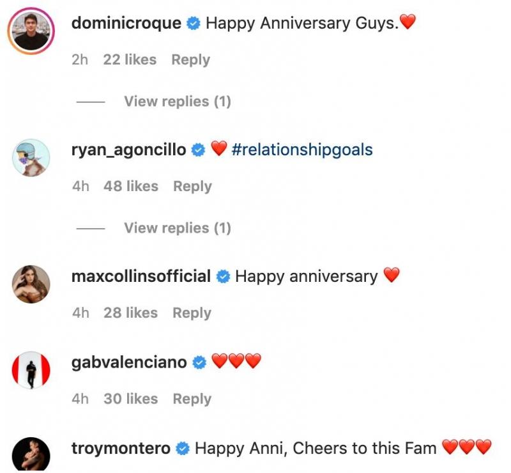Open dominicroque's profile picture
This screenshot has height=473, width=511.
[x=31, y=31]
